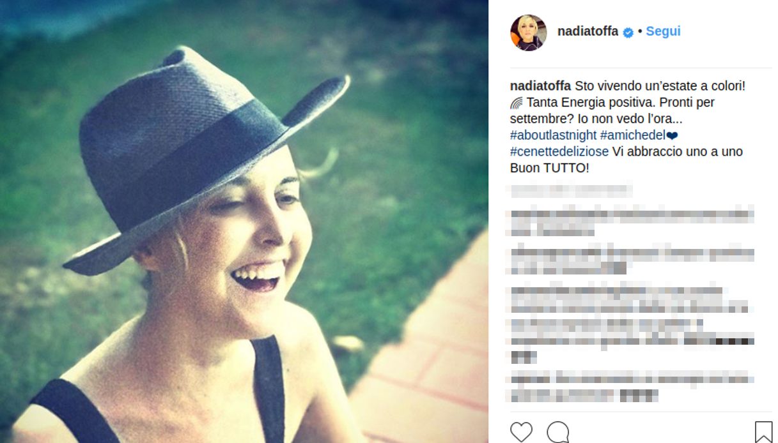The height and width of the screenshot is (443, 778).
Task: Click the nadiatoffa username starting the caption
Action: (x=540, y=86)
